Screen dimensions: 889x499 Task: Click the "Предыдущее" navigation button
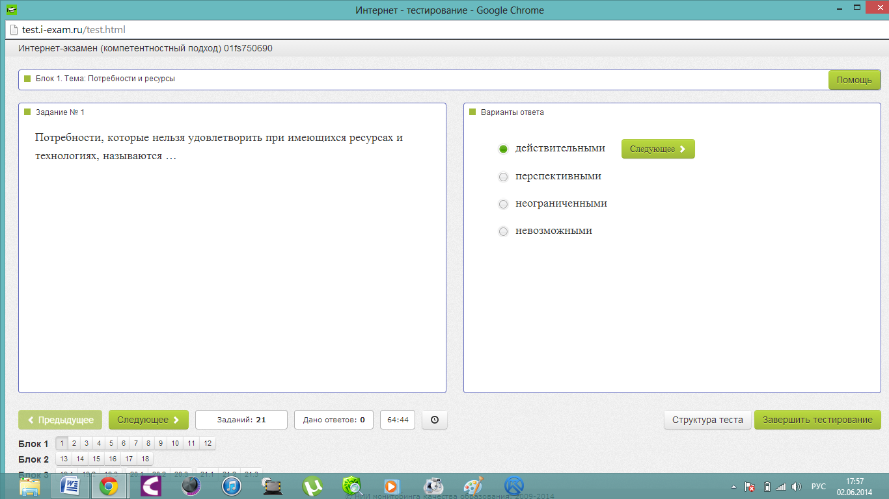[61, 420]
